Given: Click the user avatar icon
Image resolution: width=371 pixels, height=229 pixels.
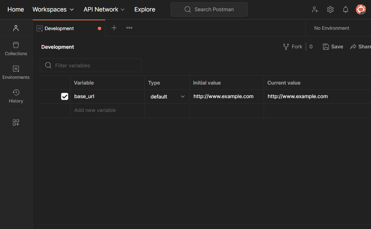Looking at the screenshot, I should [x=360, y=10].
